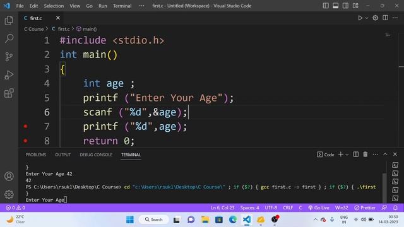Open the Manage gear in activity bar

pos(9,194)
